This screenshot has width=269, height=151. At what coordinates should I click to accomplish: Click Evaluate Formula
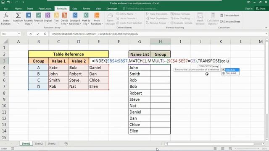[x=182, y=23]
